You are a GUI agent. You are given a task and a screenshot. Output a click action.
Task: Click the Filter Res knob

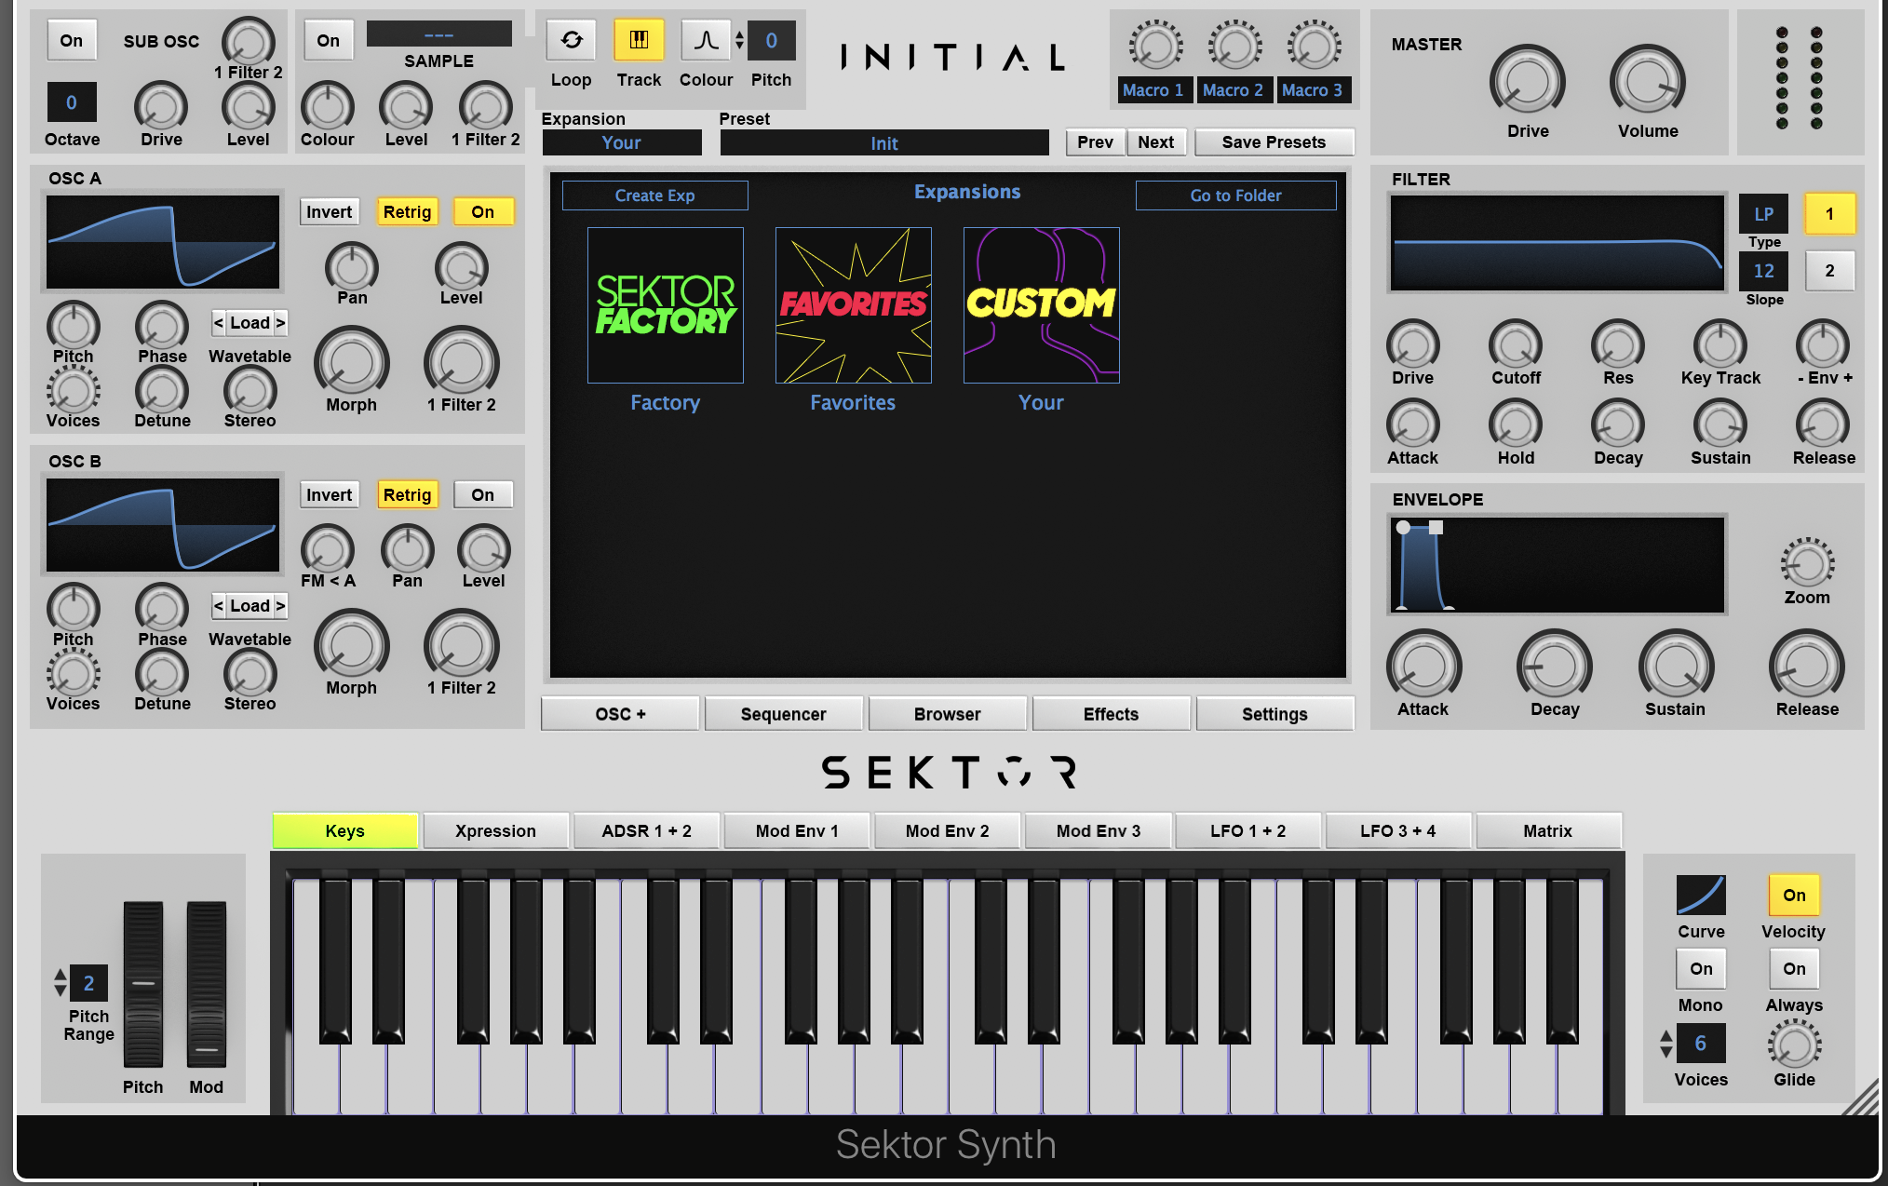pyautogui.click(x=1618, y=345)
